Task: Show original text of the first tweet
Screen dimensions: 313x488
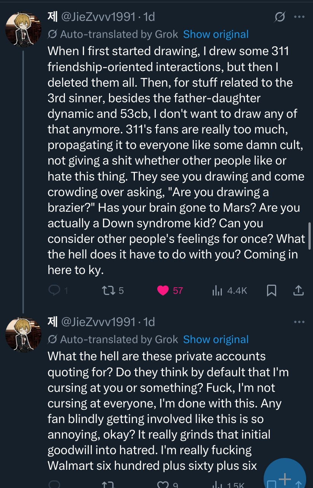Action: 216,34
